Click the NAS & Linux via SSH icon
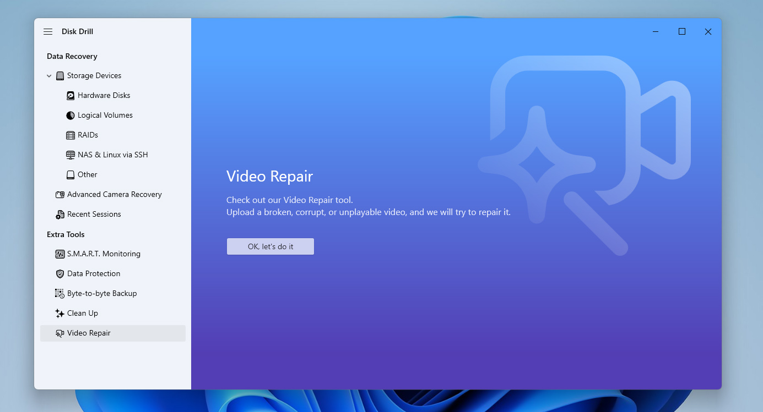763x412 pixels. point(70,155)
